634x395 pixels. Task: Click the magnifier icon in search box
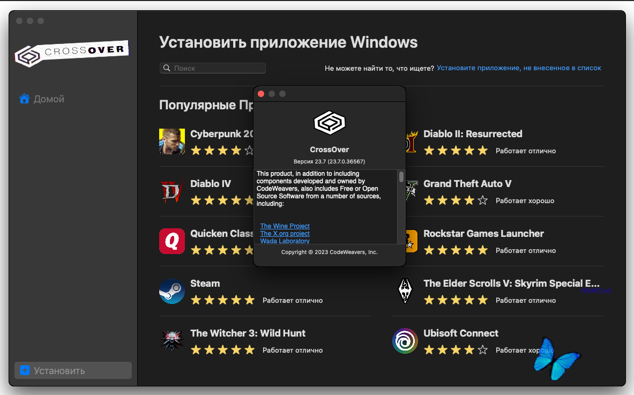pyautogui.click(x=167, y=68)
